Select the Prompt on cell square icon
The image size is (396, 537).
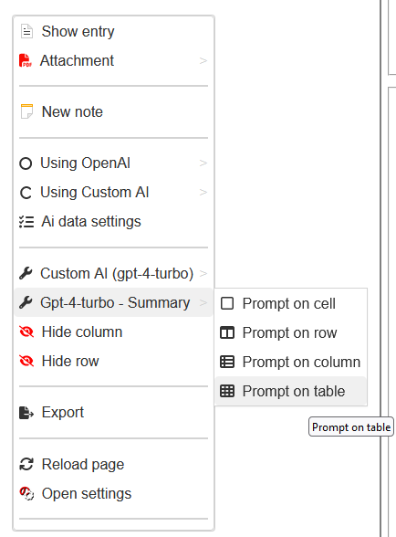tap(227, 303)
